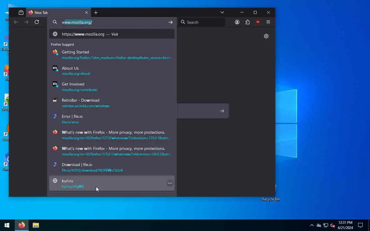Image resolution: width=370 pixels, height=231 pixels.
Task: Focus the Search box in the toolbar
Action: (202, 22)
